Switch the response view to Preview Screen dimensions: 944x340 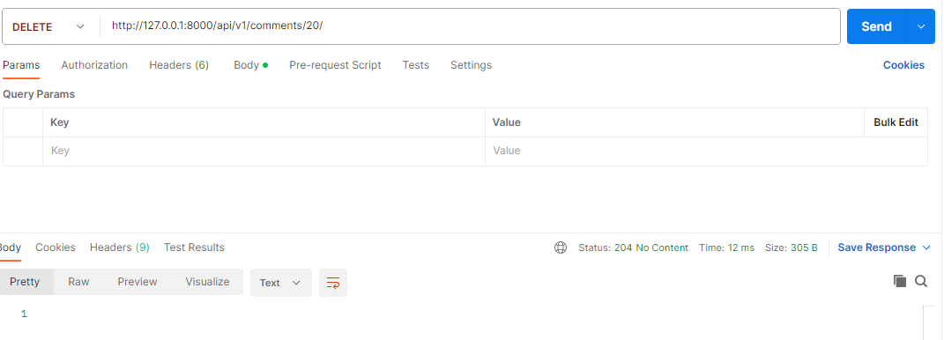click(138, 282)
